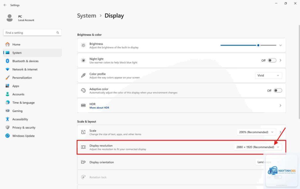Image resolution: width=300 pixels, height=189 pixels.
Task: Enable the Adaptive color toggle
Action: [x=278, y=90]
